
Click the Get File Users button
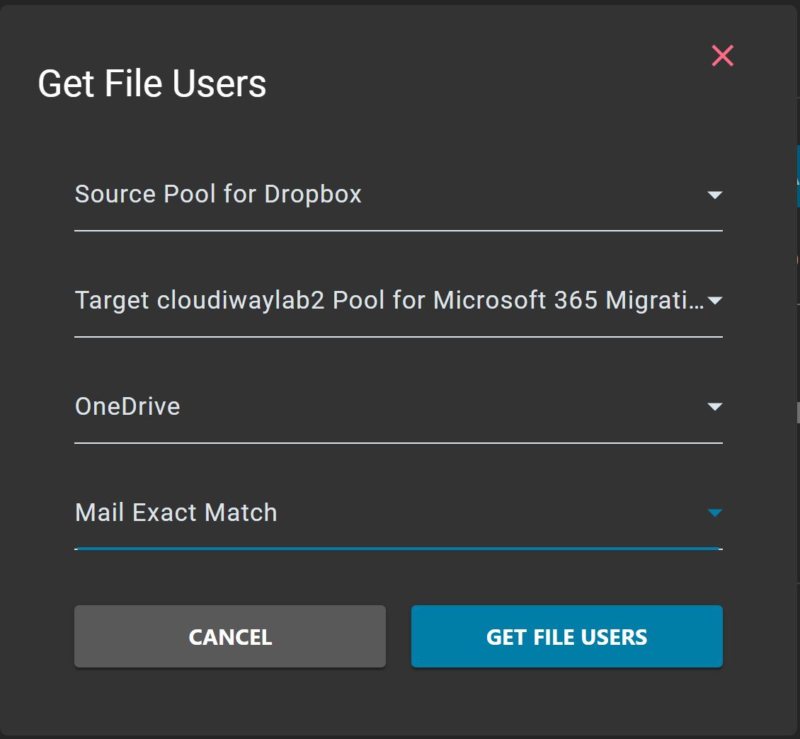(567, 636)
